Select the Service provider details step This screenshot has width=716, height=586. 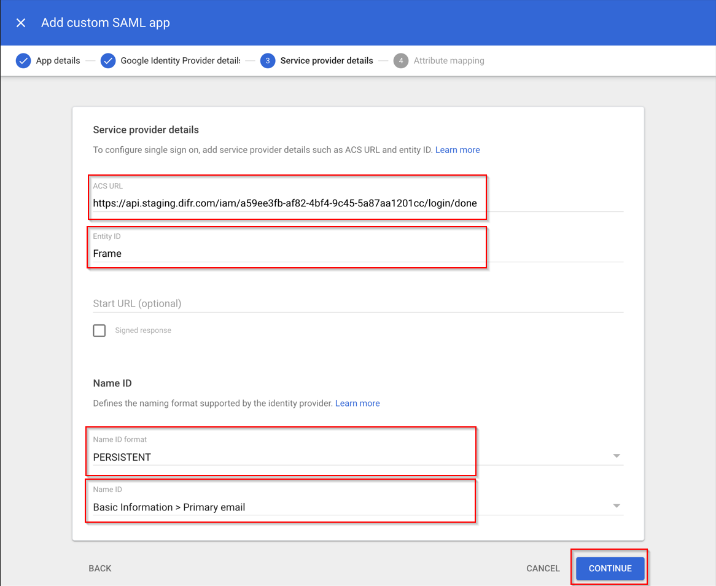pos(326,61)
